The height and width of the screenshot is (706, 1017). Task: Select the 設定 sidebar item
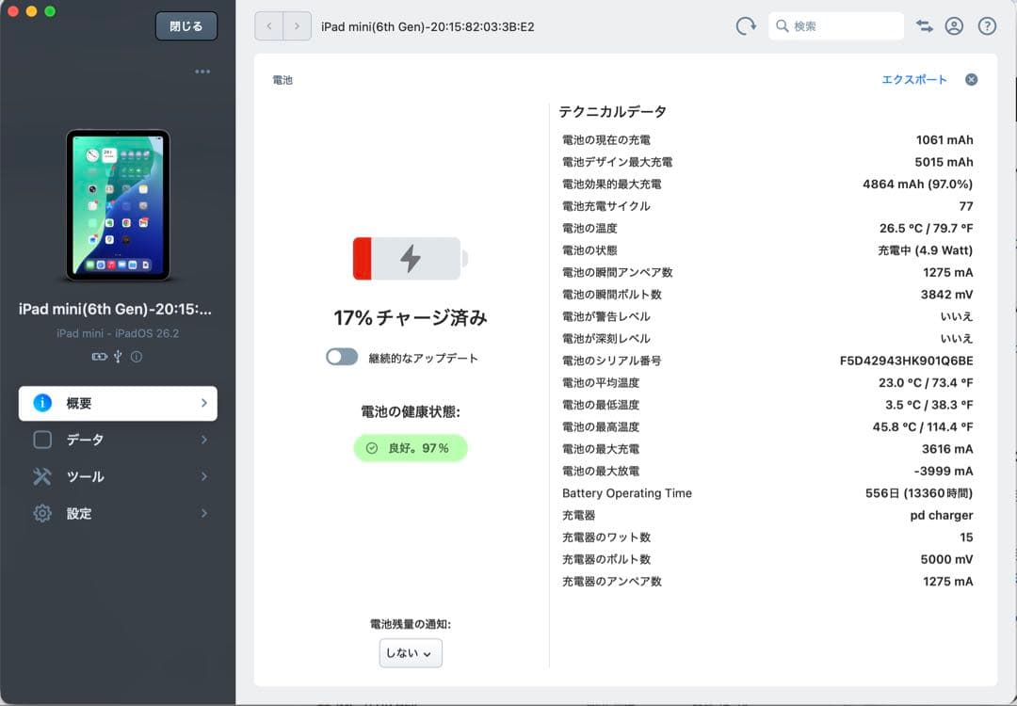click(x=117, y=513)
